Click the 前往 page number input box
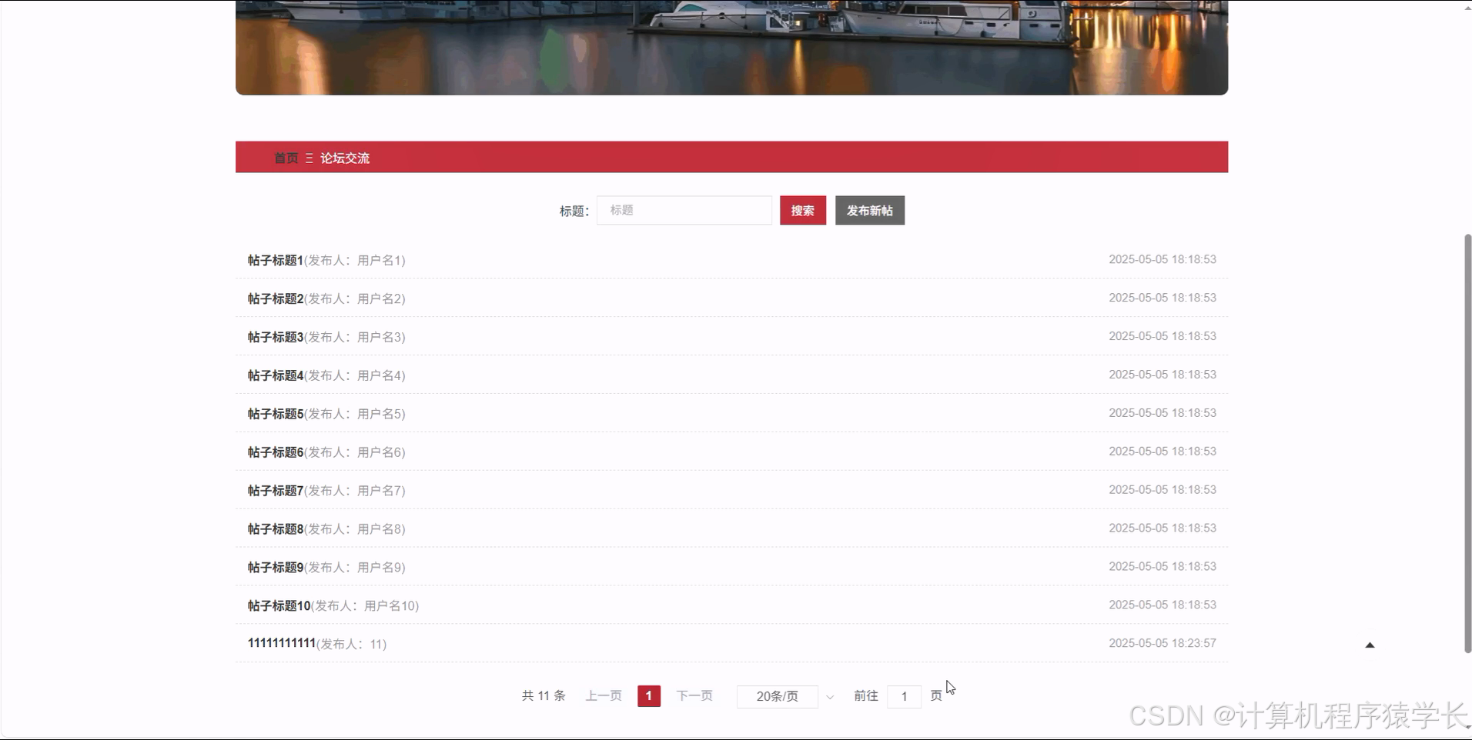 point(905,696)
